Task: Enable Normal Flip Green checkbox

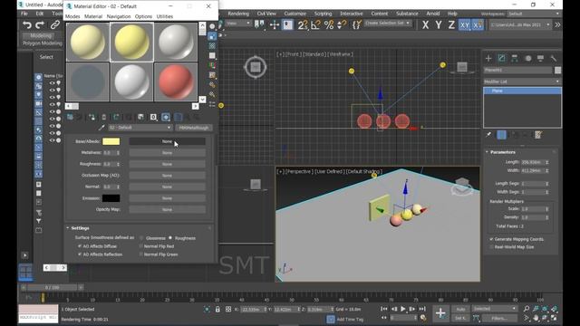Action: coord(141,254)
